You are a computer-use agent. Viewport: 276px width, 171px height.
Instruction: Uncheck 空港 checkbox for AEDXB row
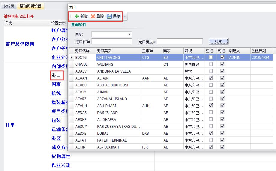click(211, 133)
